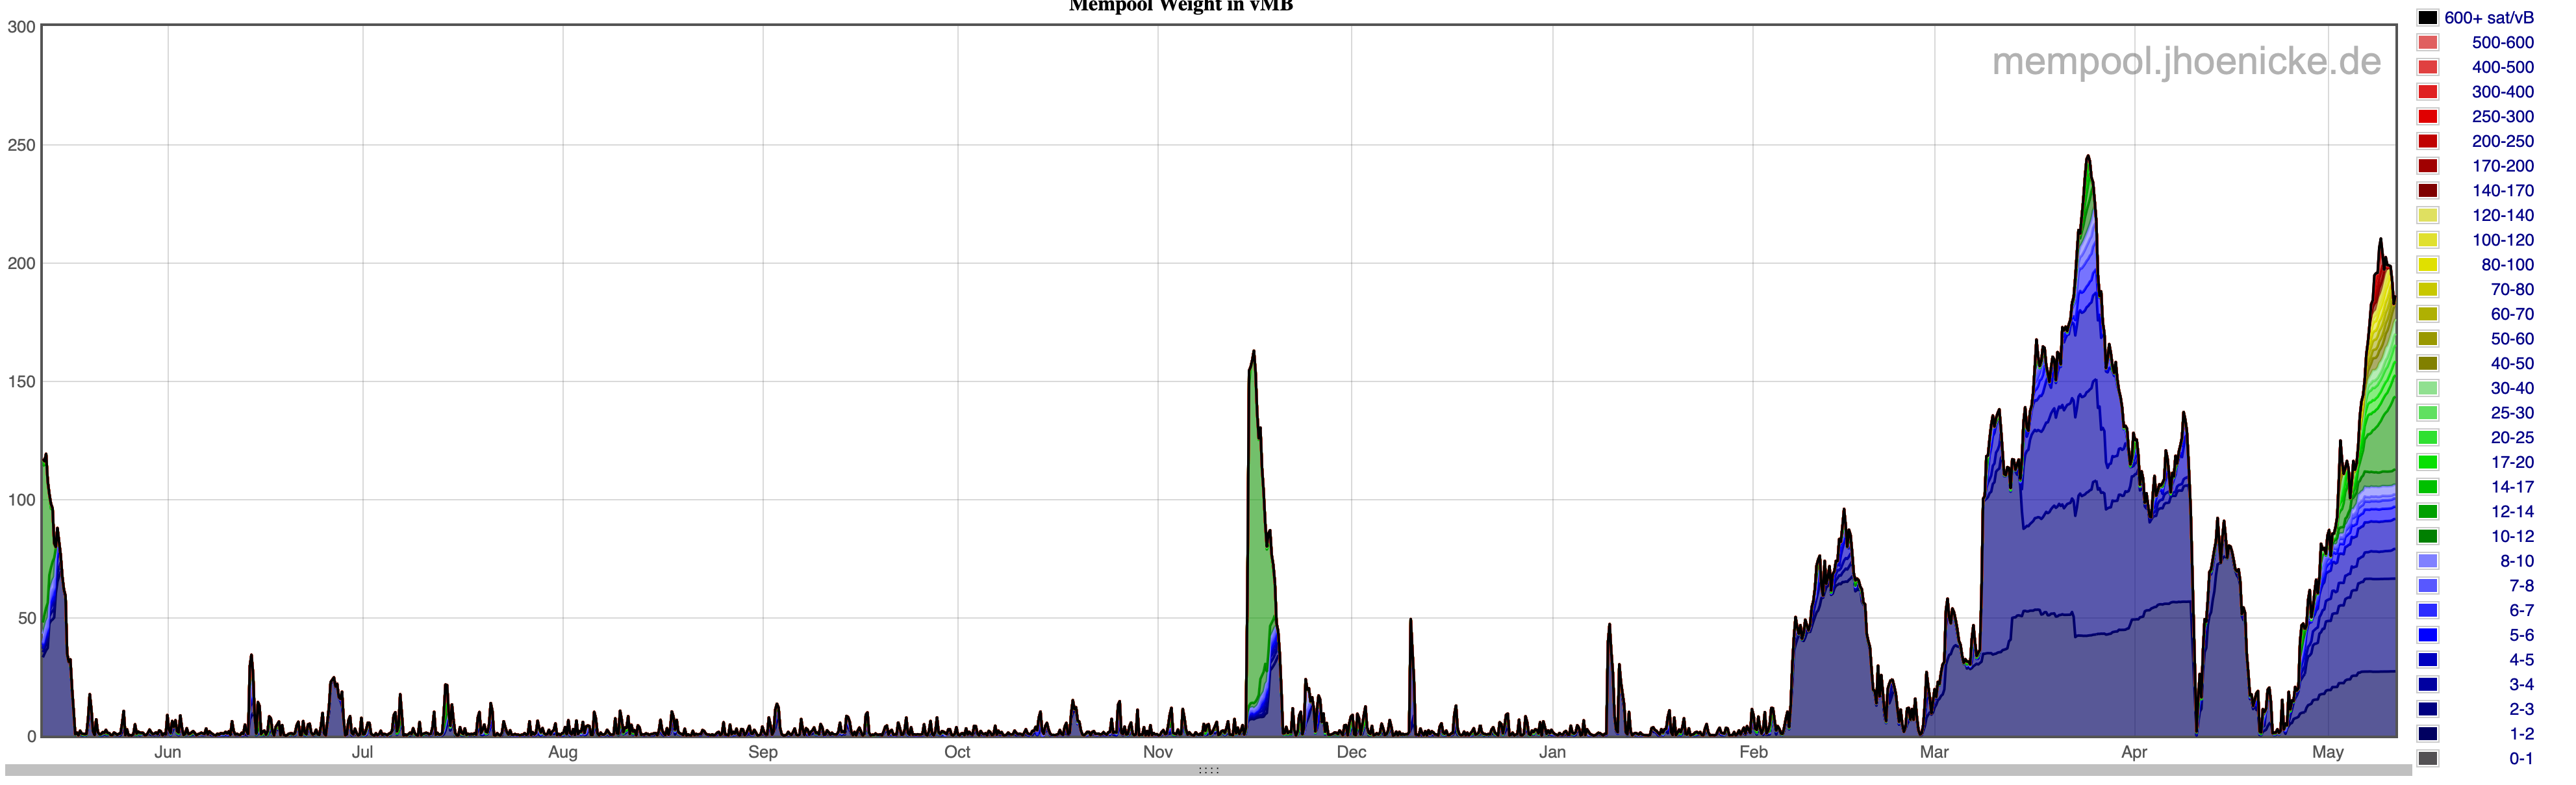
Task: Select the 6-7 legend label
Action: pyautogui.click(x=2521, y=610)
